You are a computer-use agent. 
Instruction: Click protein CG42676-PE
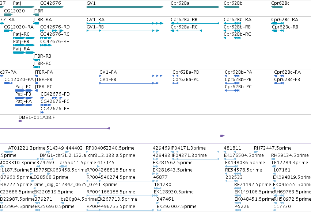[42, 112]
